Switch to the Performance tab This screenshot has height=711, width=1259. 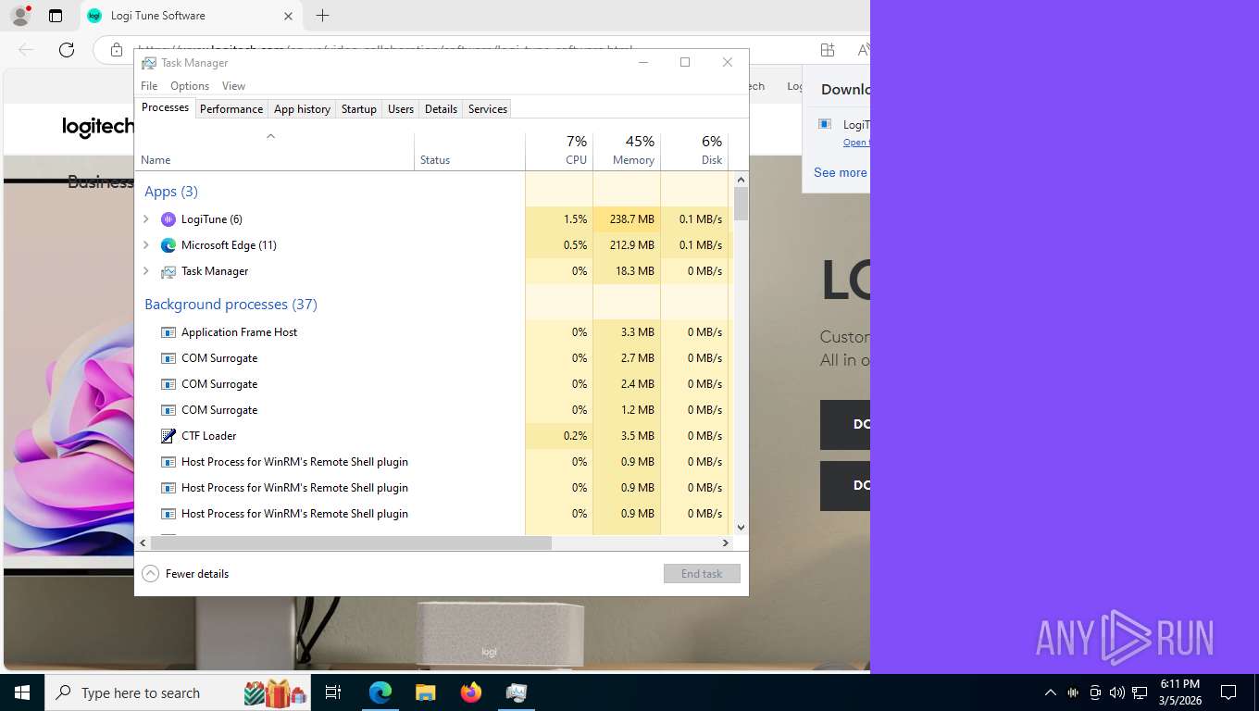(231, 109)
